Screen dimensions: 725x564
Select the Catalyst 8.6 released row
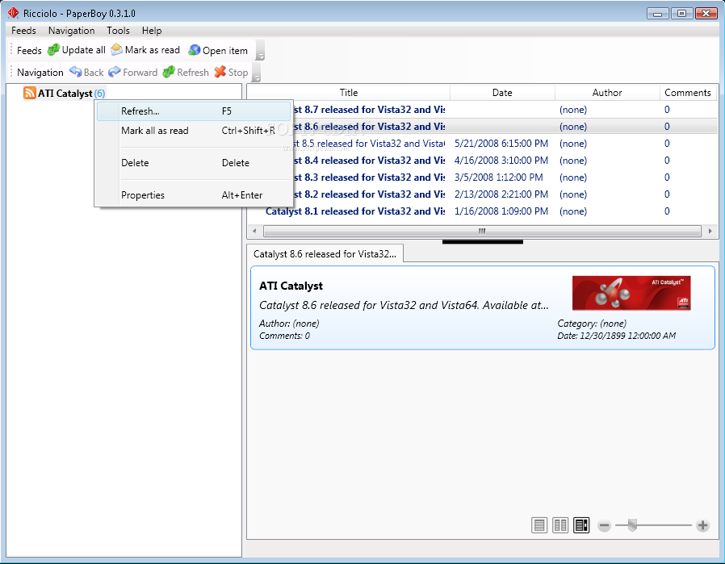pos(482,127)
